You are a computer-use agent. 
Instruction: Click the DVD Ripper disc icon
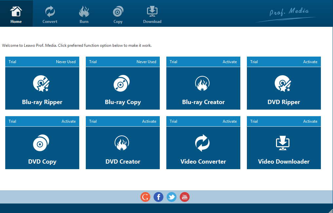283,83
